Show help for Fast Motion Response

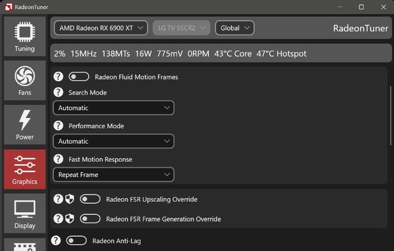[58, 159]
